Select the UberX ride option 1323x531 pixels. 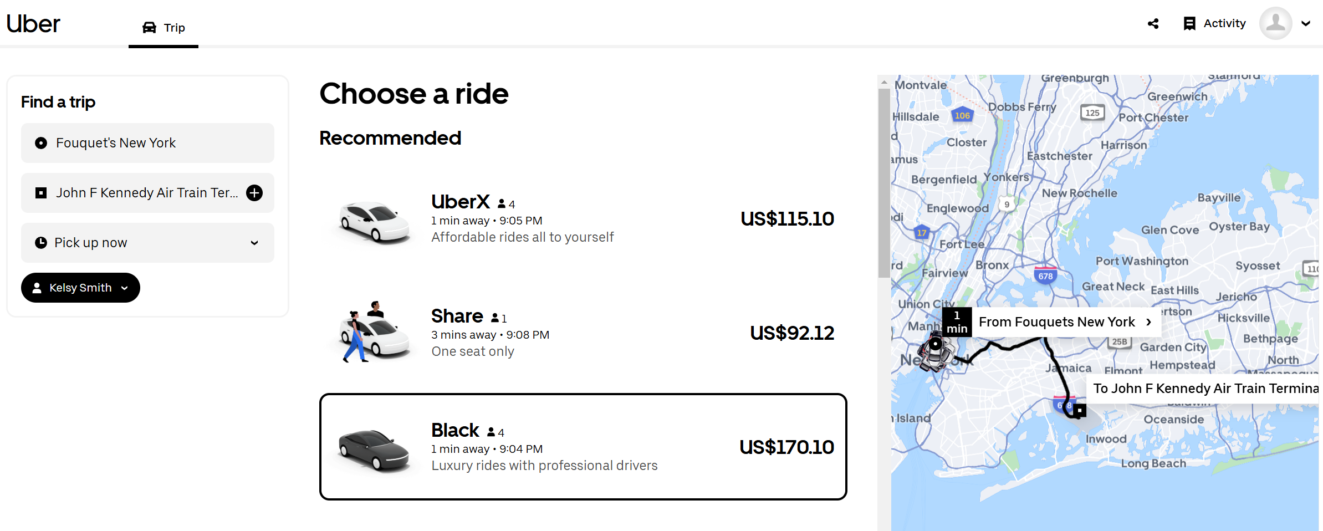(x=583, y=219)
